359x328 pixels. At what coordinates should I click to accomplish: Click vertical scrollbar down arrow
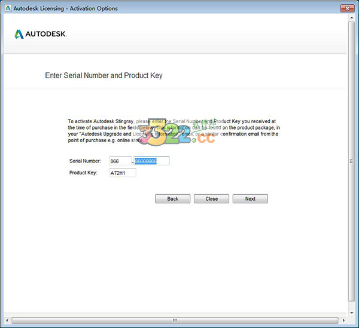(351, 313)
